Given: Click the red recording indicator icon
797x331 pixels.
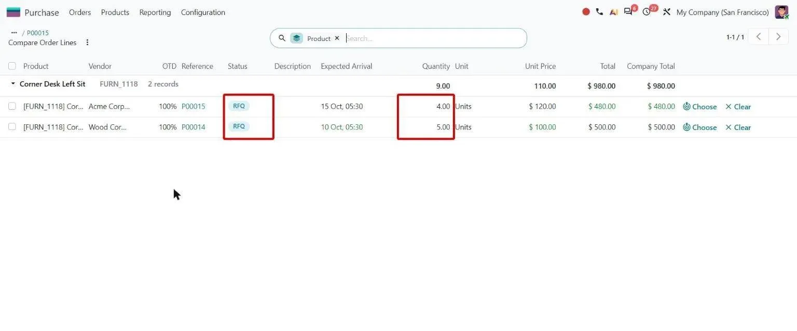Looking at the screenshot, I should coord(586,12).
